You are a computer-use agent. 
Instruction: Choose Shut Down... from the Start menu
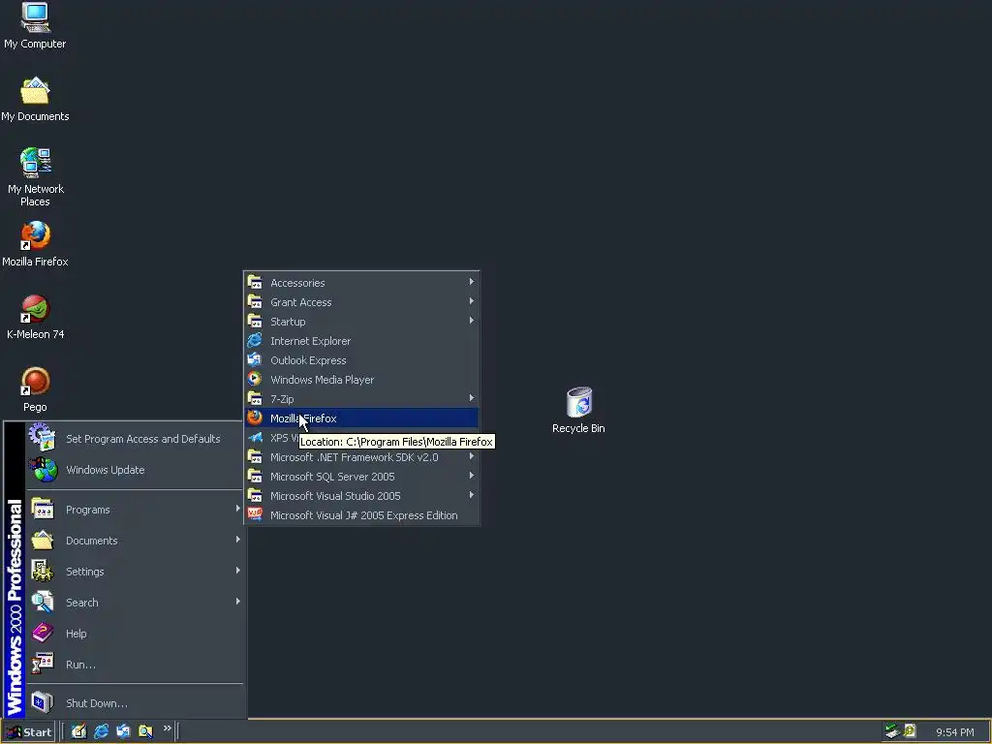pyautogui.click(x=134, y=703)
